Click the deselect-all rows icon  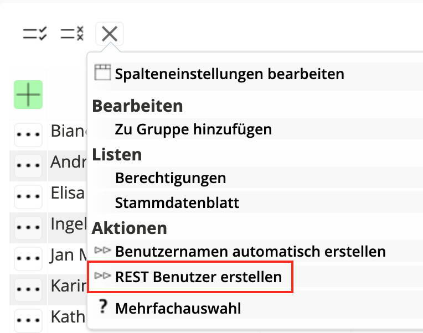72,34
